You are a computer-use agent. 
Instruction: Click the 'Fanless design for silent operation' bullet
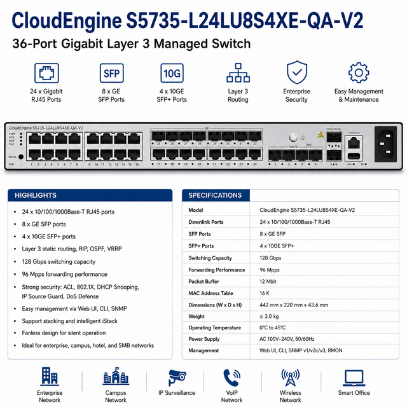tap(64, 333)
